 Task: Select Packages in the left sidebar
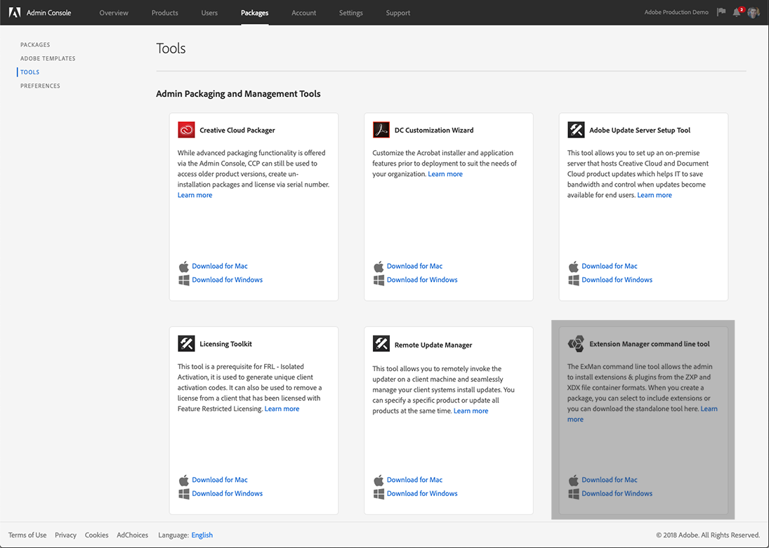pos(35,45)
